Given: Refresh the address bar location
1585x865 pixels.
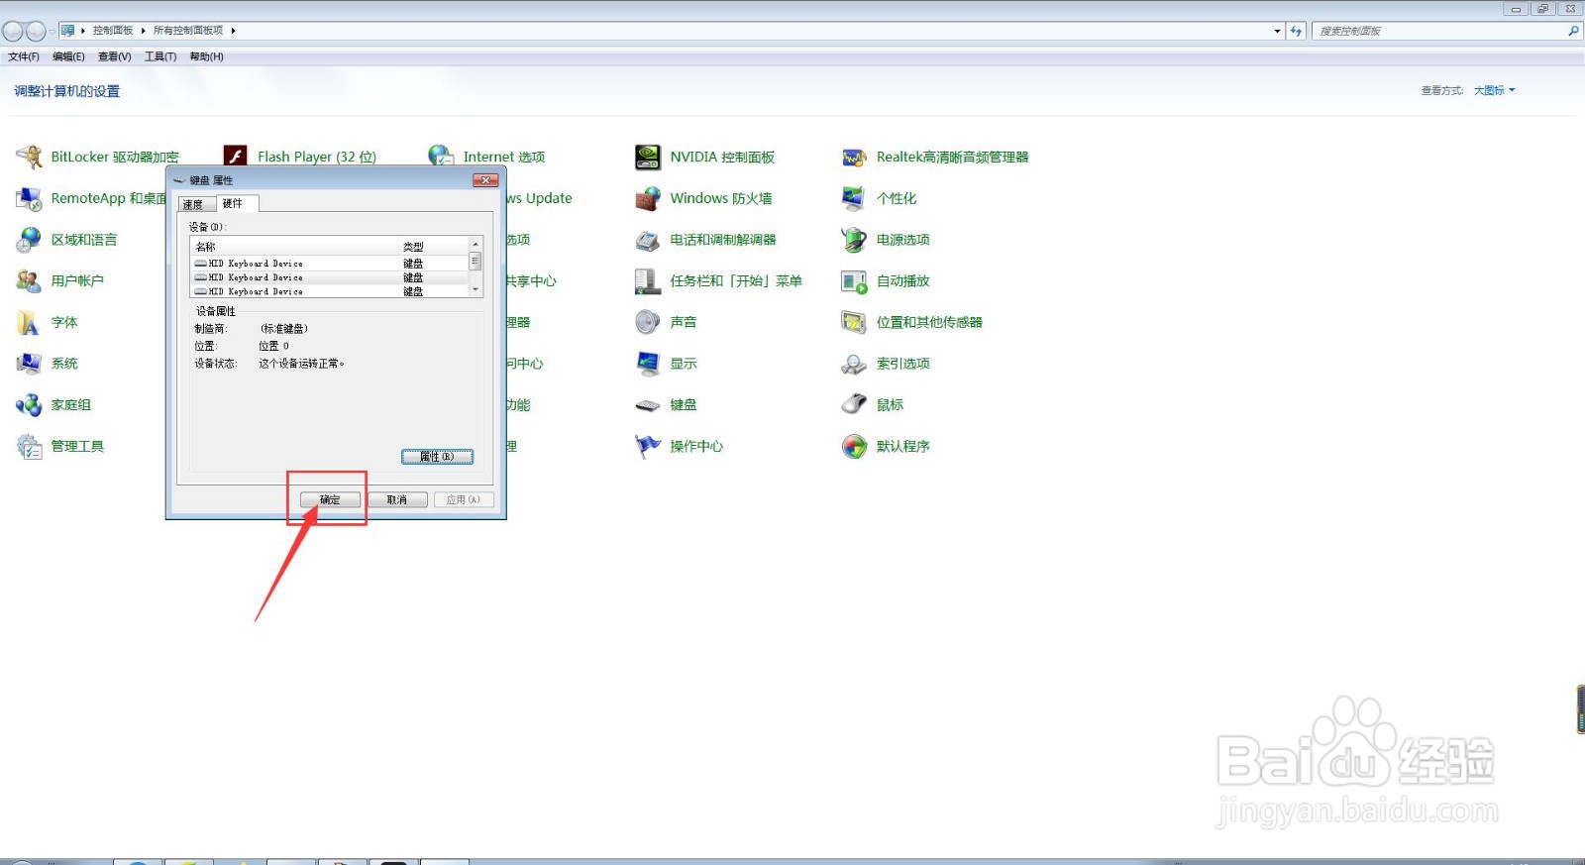Looking at the screenshot, I should click(x=1296, y=31).
